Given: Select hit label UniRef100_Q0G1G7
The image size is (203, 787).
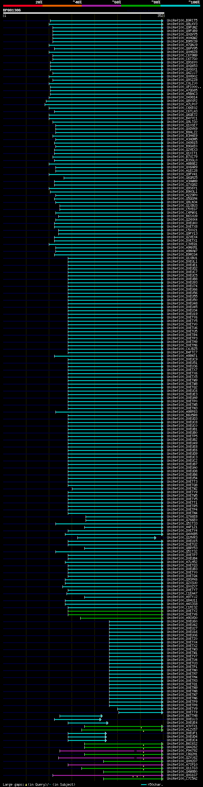Looking at the screenshot, I should (182, 775).
